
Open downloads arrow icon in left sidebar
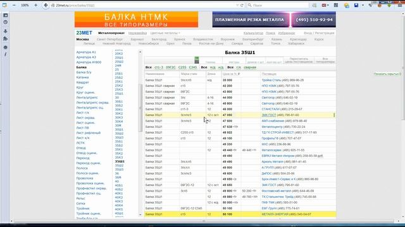tap(6, 31)
